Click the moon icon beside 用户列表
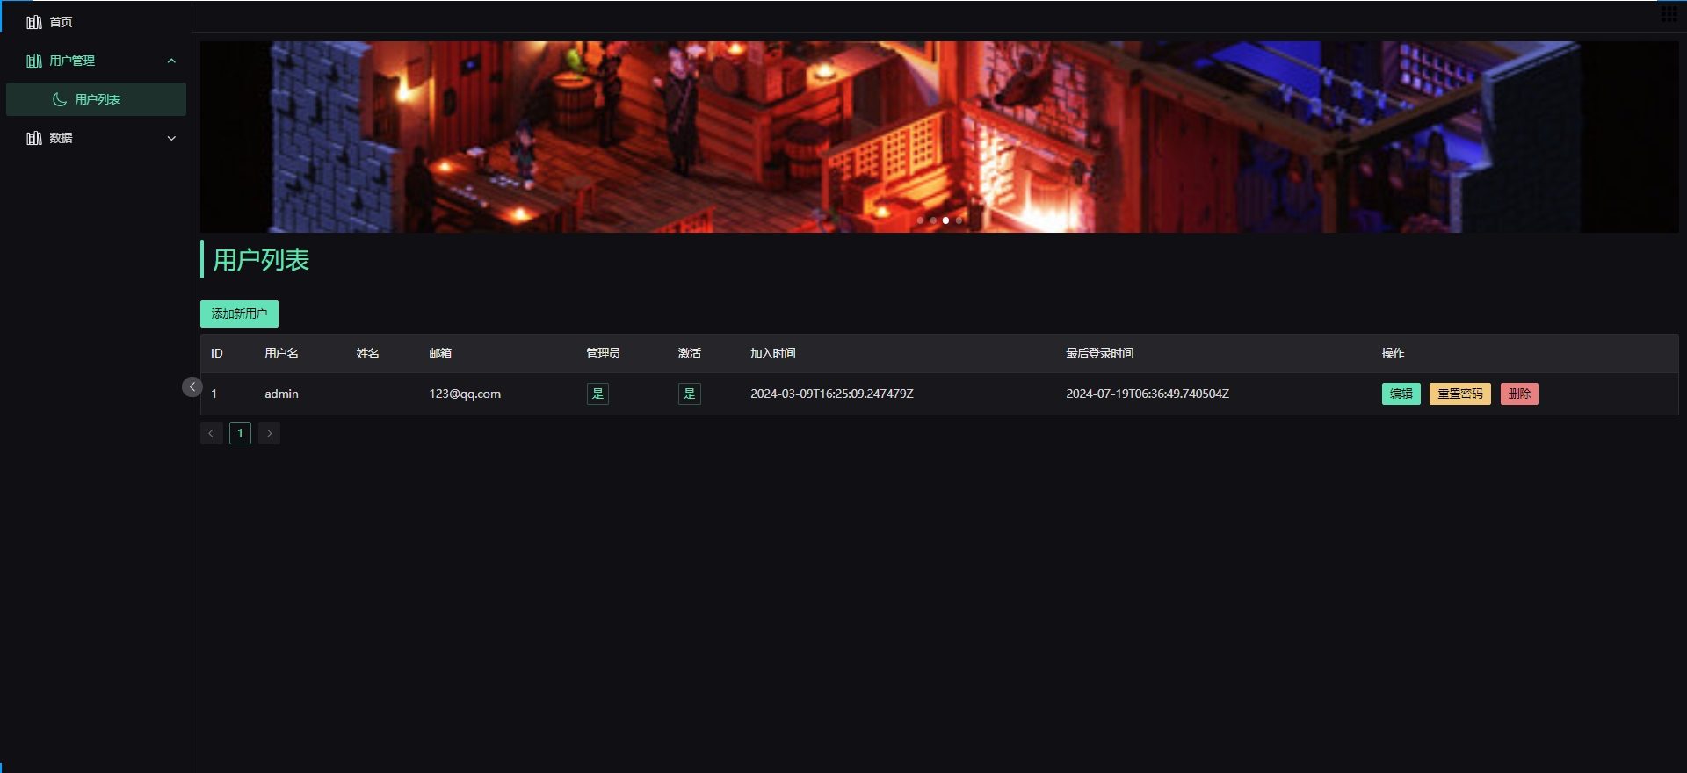This screenshot has width=1687, height=773. (x=60, y=99)
